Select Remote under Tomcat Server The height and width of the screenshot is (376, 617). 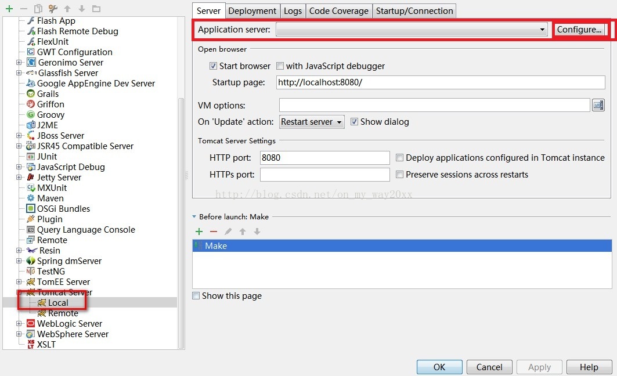click(63, 313)
